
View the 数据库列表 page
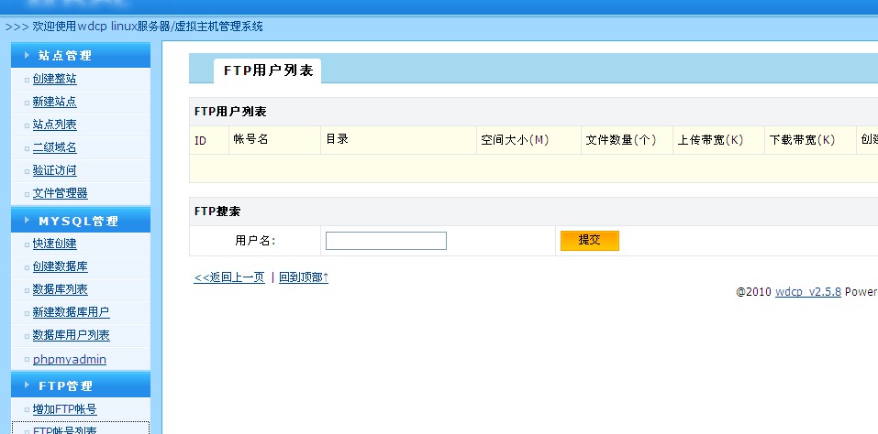pos(60,289)
